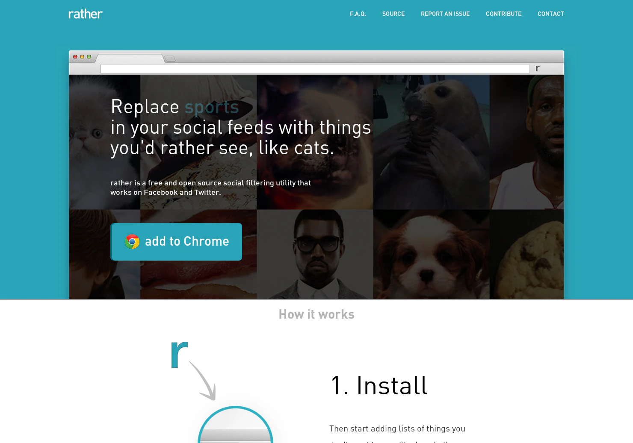Open the CONTRIBUTE navigation link
Image resolution: width=633 pixels, height=443 pixels.
503,14
